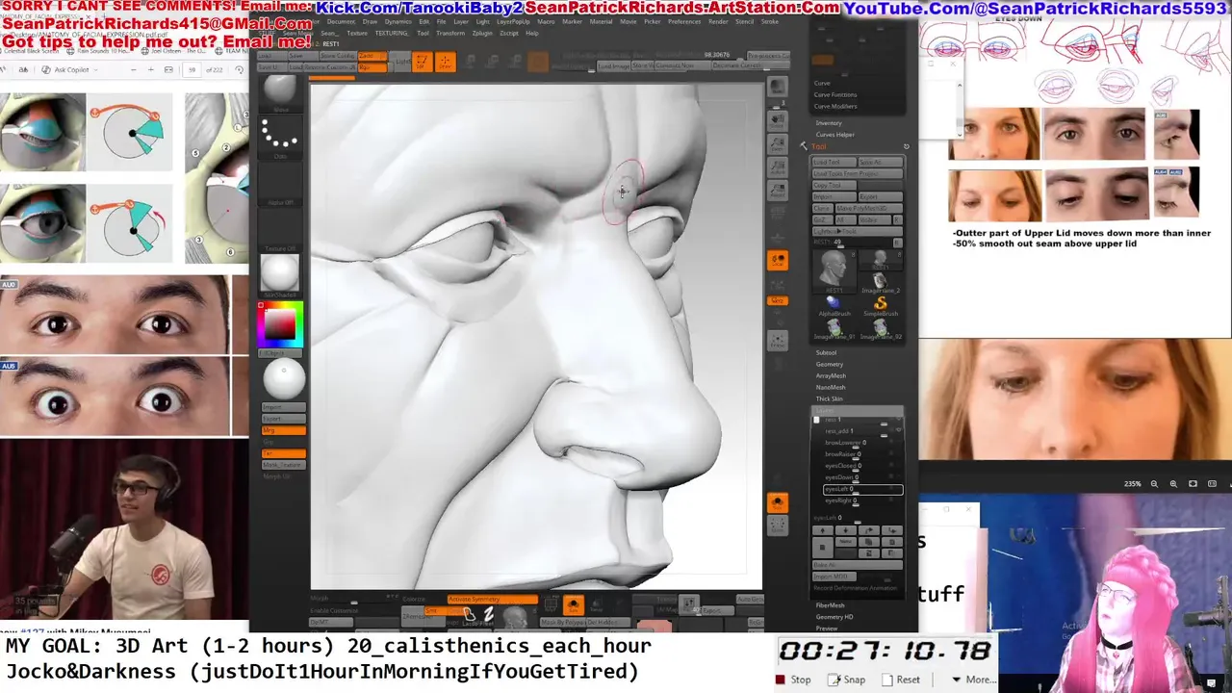Click the Stop button on timer

pos(794,680)
